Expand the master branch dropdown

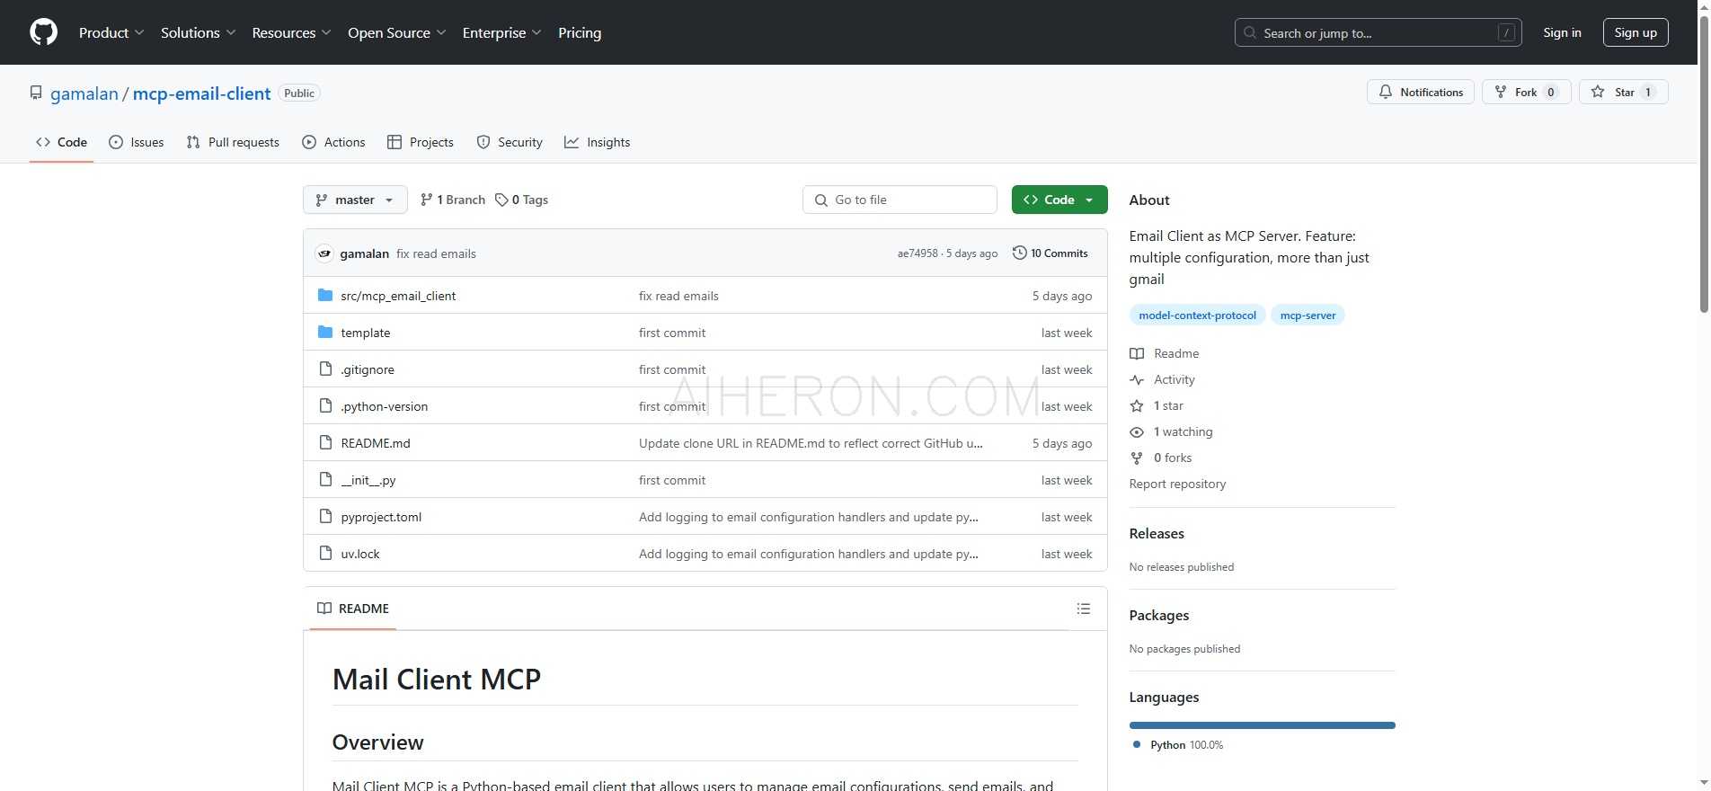(355, 200)
